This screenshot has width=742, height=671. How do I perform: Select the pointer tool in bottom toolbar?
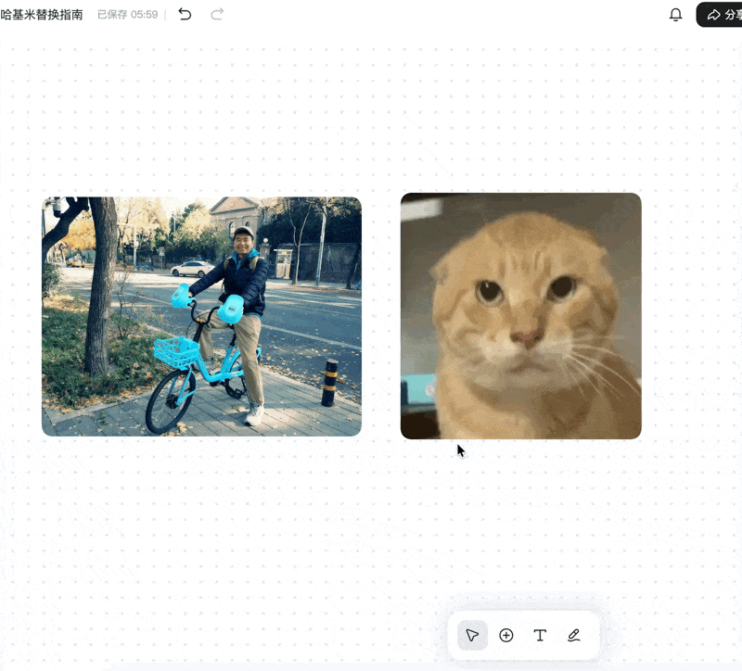pyautogui.click(x=472, y=635)
